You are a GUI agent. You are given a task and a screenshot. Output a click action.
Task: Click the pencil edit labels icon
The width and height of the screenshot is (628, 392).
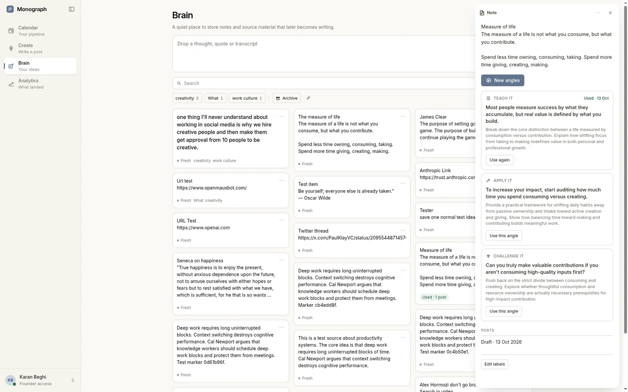[x=308, y=98]
